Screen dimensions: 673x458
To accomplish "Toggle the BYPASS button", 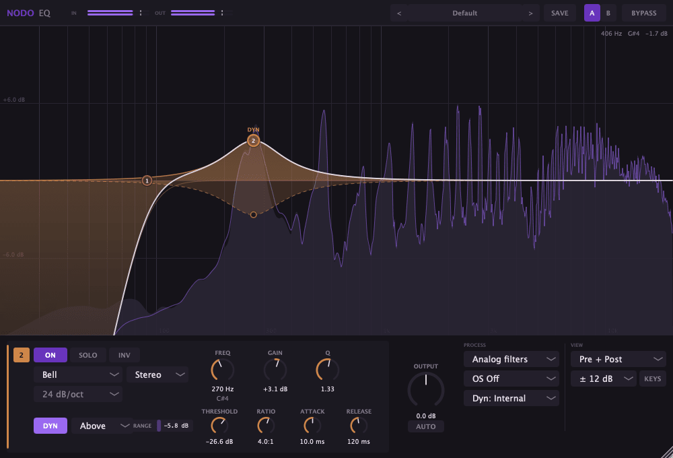I will [x=643, y=13].
